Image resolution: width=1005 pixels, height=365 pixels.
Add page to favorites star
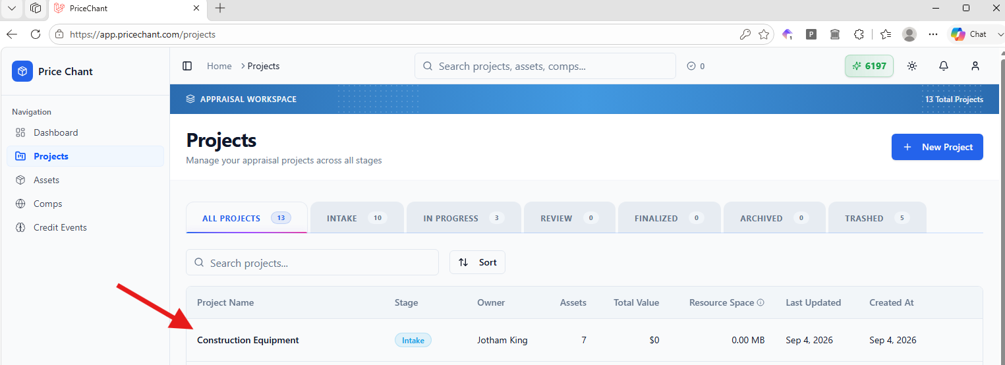coord(764,34)
